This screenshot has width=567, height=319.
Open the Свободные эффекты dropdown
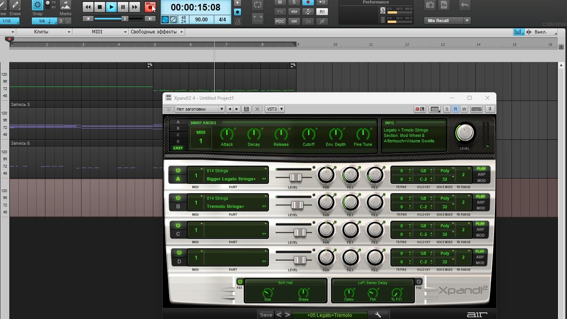pyautogui.click(x=157, y=32)
